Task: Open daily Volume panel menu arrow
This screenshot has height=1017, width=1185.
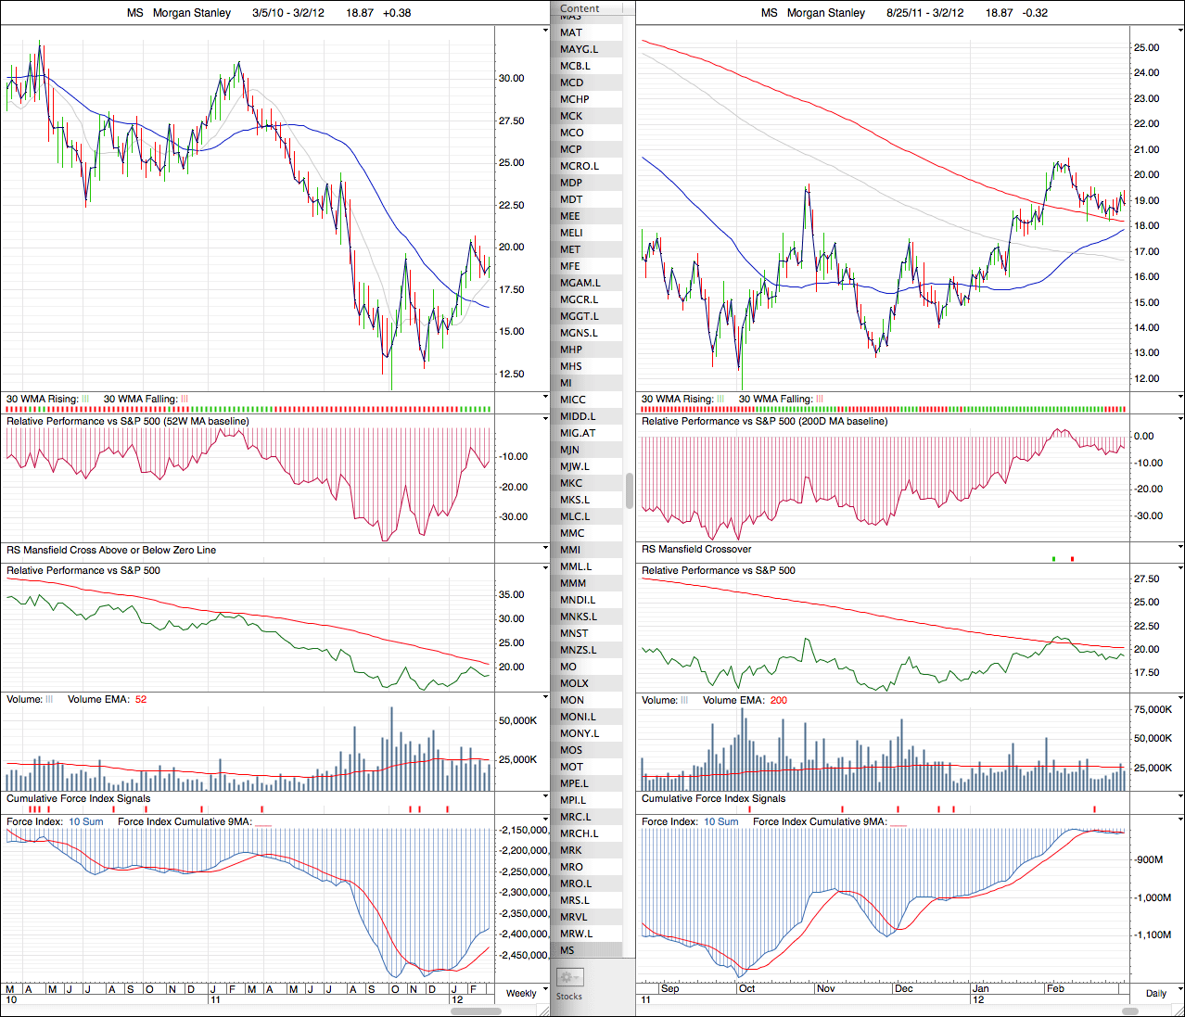Action: [x=1180, y=699]
